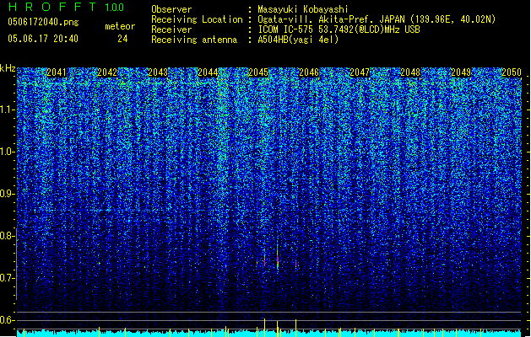The height and width of the screenshot is (337, 531).
Task: Click the gray vertical bar beside 0.8 kHz
Action: (16, 264)
